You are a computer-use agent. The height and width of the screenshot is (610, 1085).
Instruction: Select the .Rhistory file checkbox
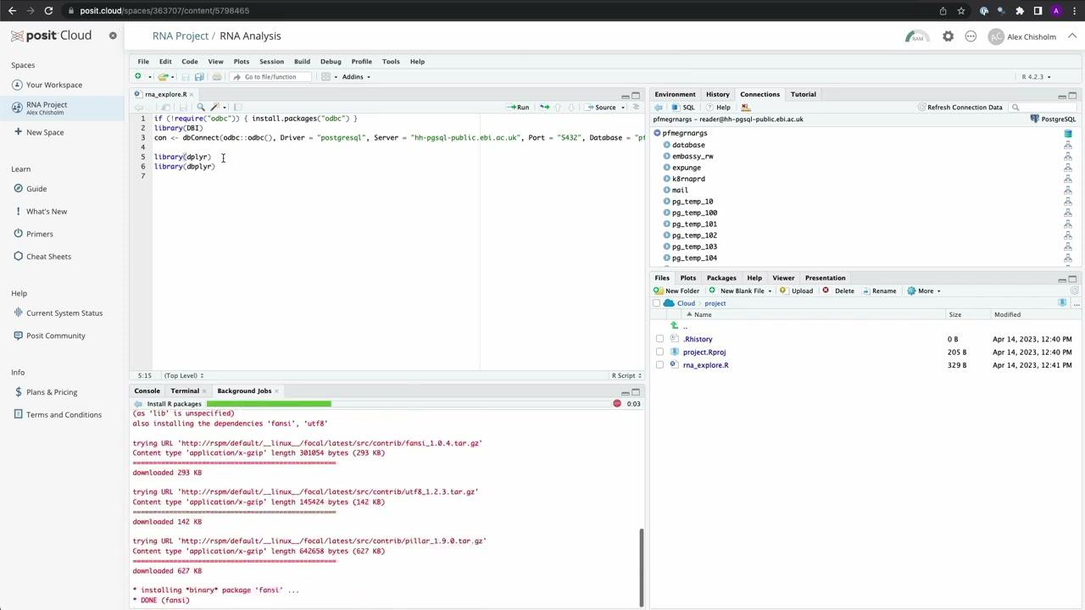[x=659, y=338]
